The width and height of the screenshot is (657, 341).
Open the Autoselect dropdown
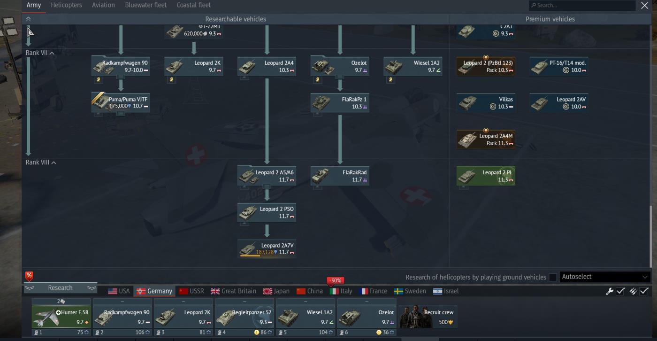pyautogui.click(x=604, y=277)
